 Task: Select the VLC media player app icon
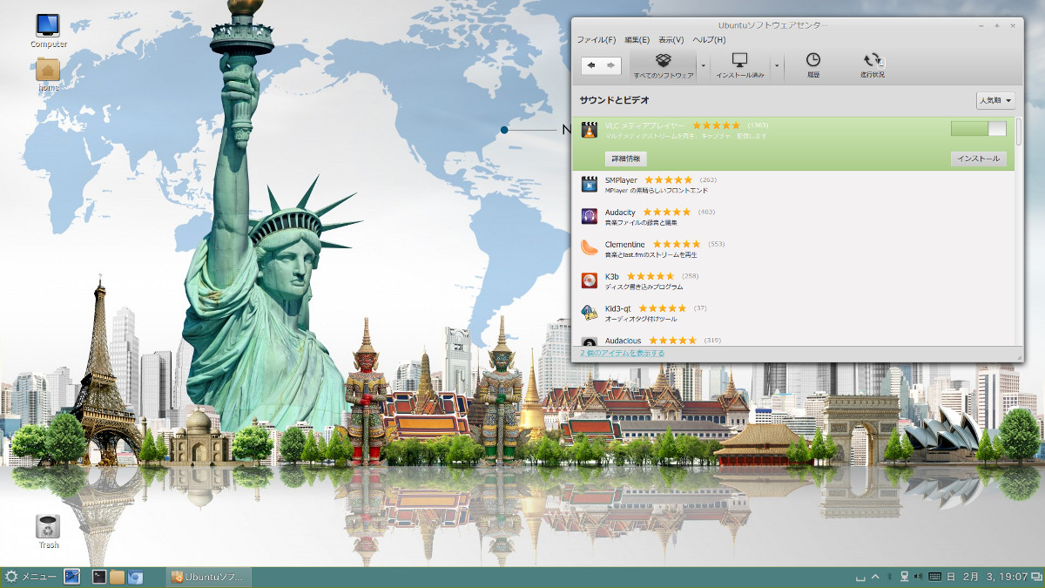pos(589,131)
